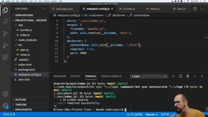
Task: Switch to the package.json tab
Action: click(x=64, y=9)
